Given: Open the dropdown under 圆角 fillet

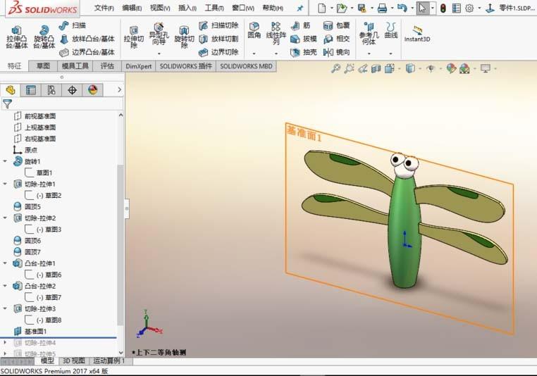Looking at the screenshot, I should tap(254, 54).
